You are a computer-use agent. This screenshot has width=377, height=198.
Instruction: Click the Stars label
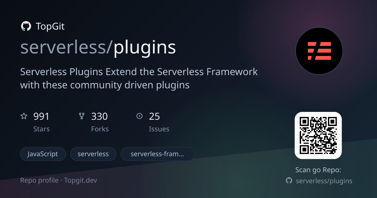[41, 129]
